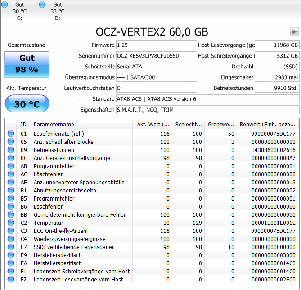Click the Standard field ATA8-ACS version 6
Screen dimensions: 301x290
(208, 99)
